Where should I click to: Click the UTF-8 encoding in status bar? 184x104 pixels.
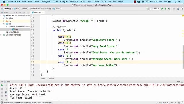(x=170, y=103)
